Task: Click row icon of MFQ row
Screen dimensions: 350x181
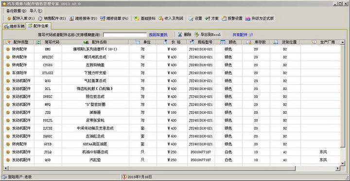Action: 8,105
